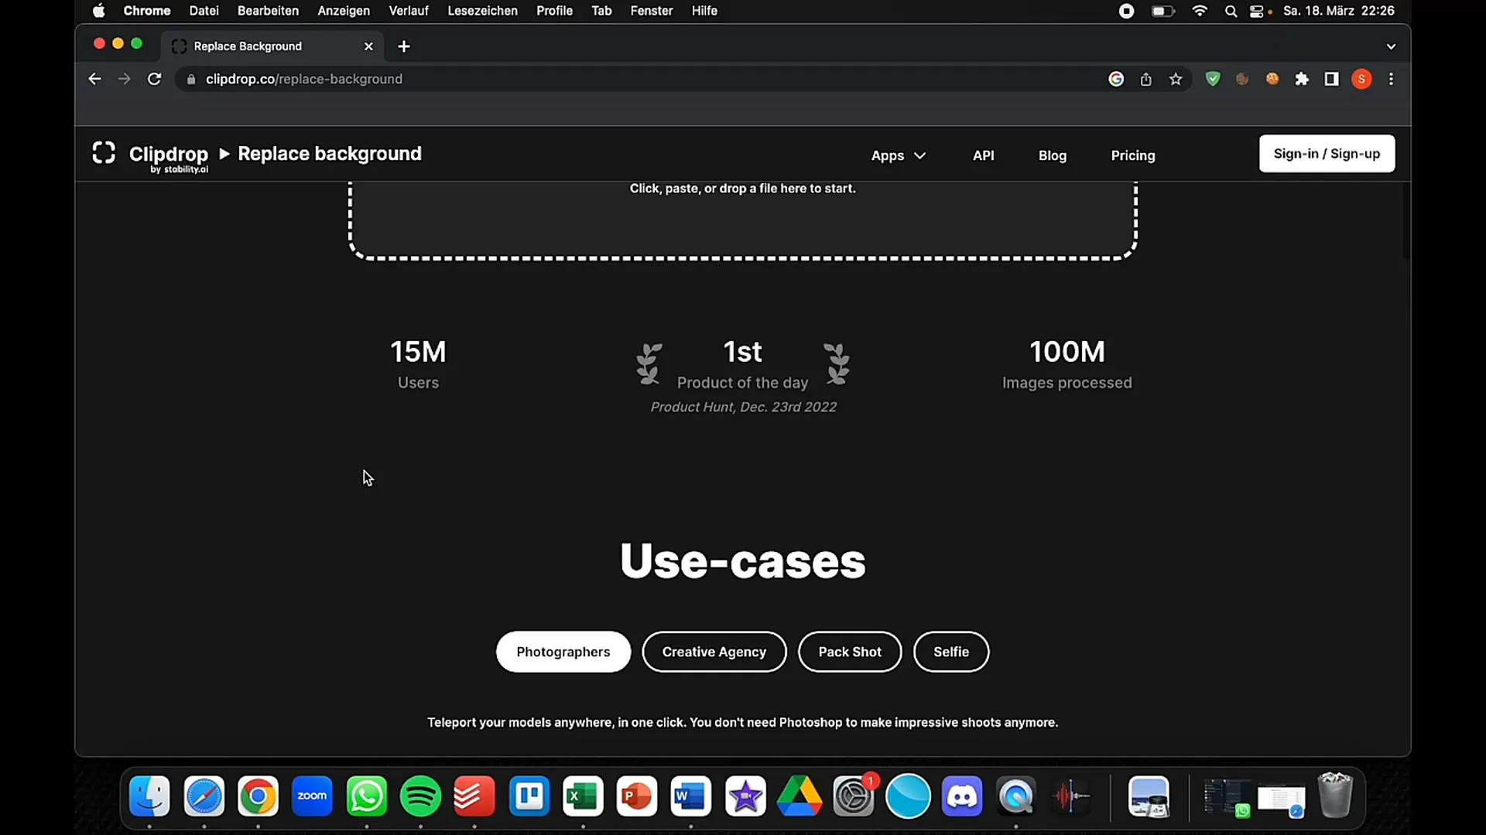Expand the Apps navigation dropdown
The height and width of the screenshot is (835, 1486).
pos(898,155)
